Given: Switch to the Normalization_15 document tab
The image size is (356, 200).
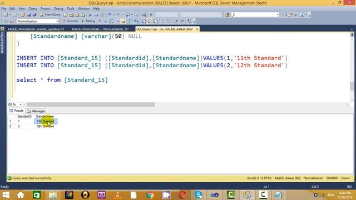Looking at the screenshot, I should [x=100, y=29].
